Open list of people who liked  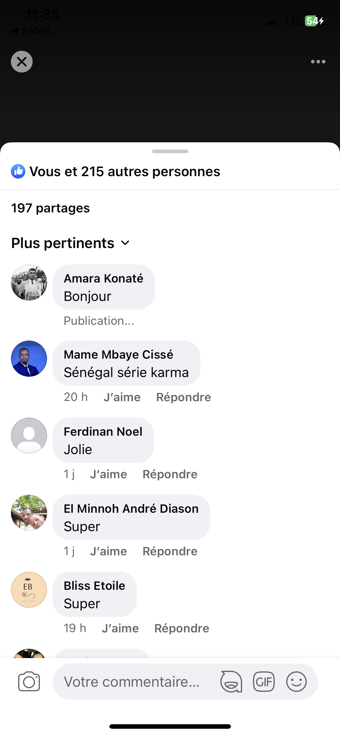point(125,171)
